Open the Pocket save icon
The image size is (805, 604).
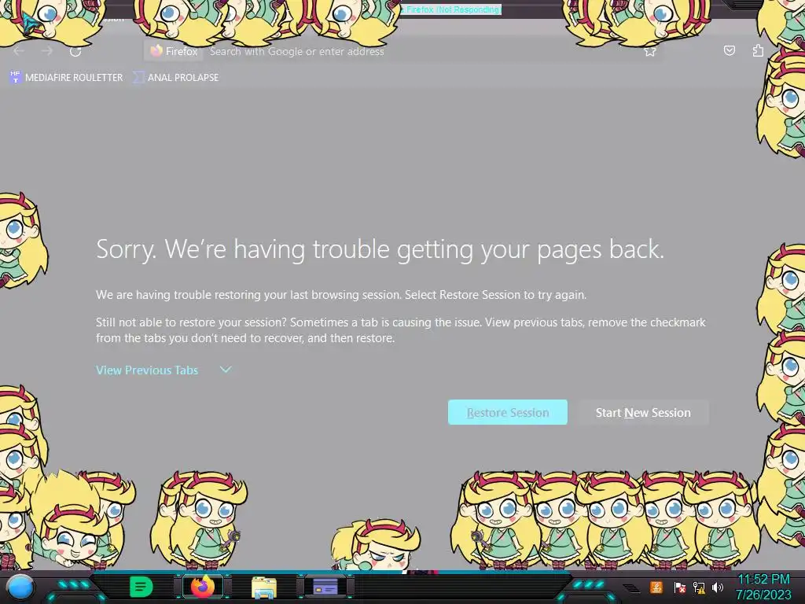point(729,50)
